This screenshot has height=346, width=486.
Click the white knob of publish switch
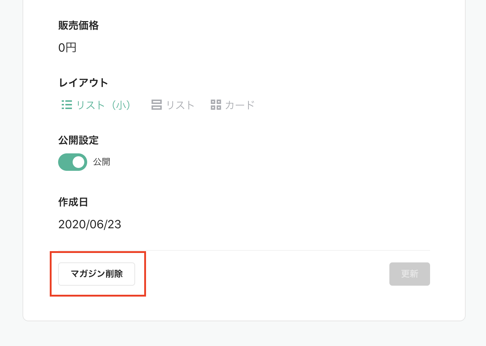pyautogui.click(x=78, y=162)
